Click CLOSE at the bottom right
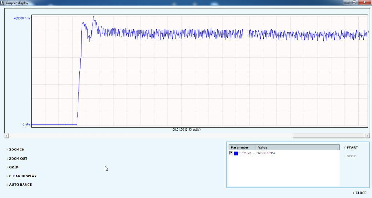Image resolution: width=372 pixels, height=198 pixels. point(361,193)
